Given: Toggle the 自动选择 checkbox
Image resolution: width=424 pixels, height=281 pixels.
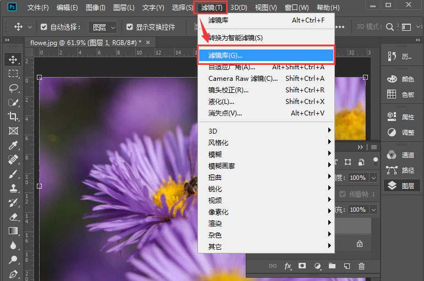Looking at the screenshot, I should (44, 27).
